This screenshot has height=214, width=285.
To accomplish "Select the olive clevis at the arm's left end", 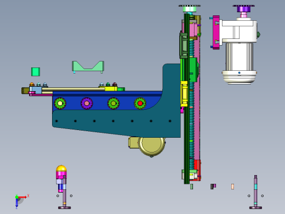I will [25, 91].
